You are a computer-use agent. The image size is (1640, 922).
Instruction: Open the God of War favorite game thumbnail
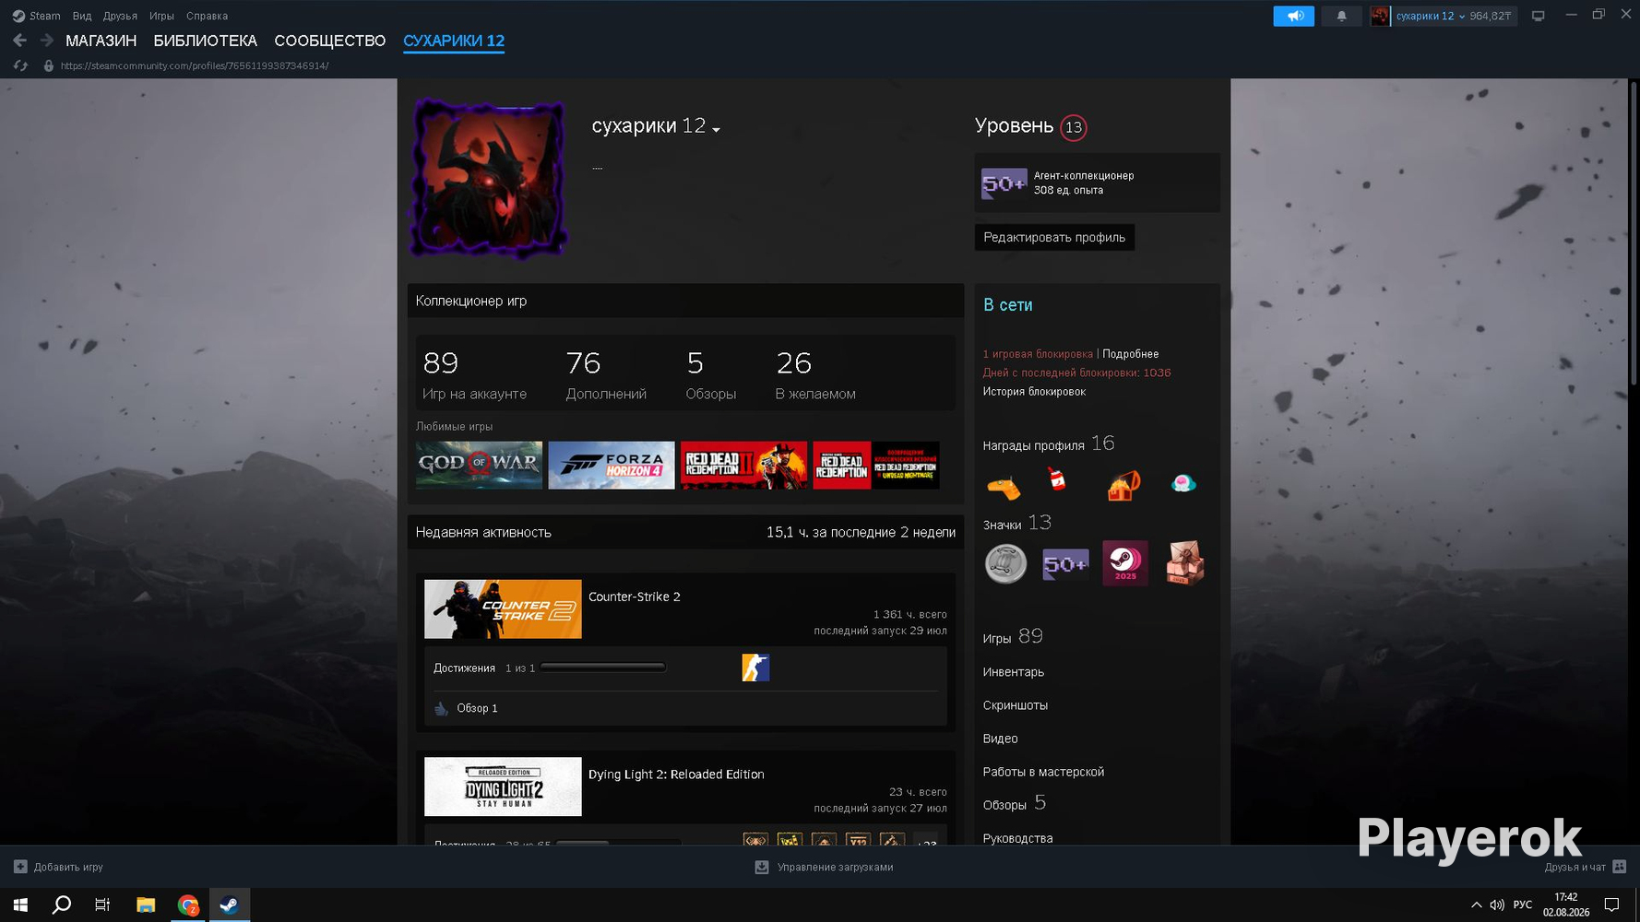[479, 465]
